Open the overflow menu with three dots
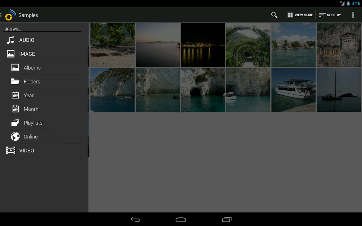 [x=353, y=15]
